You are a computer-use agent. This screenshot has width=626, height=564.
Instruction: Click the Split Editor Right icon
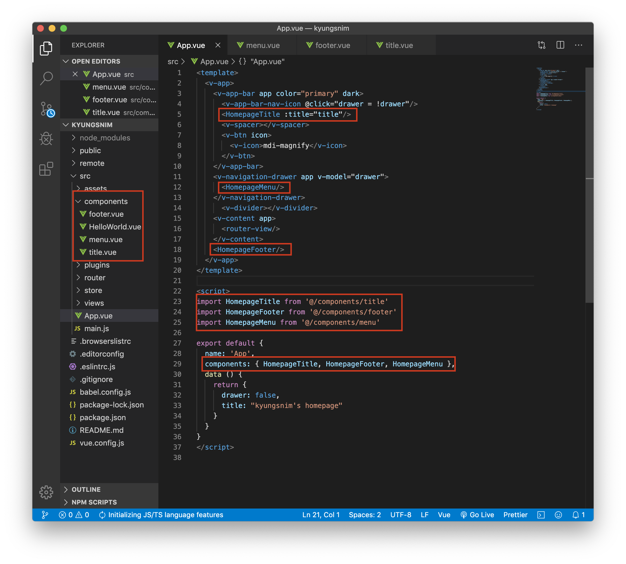pyautogui.click(x=560, y=45)
